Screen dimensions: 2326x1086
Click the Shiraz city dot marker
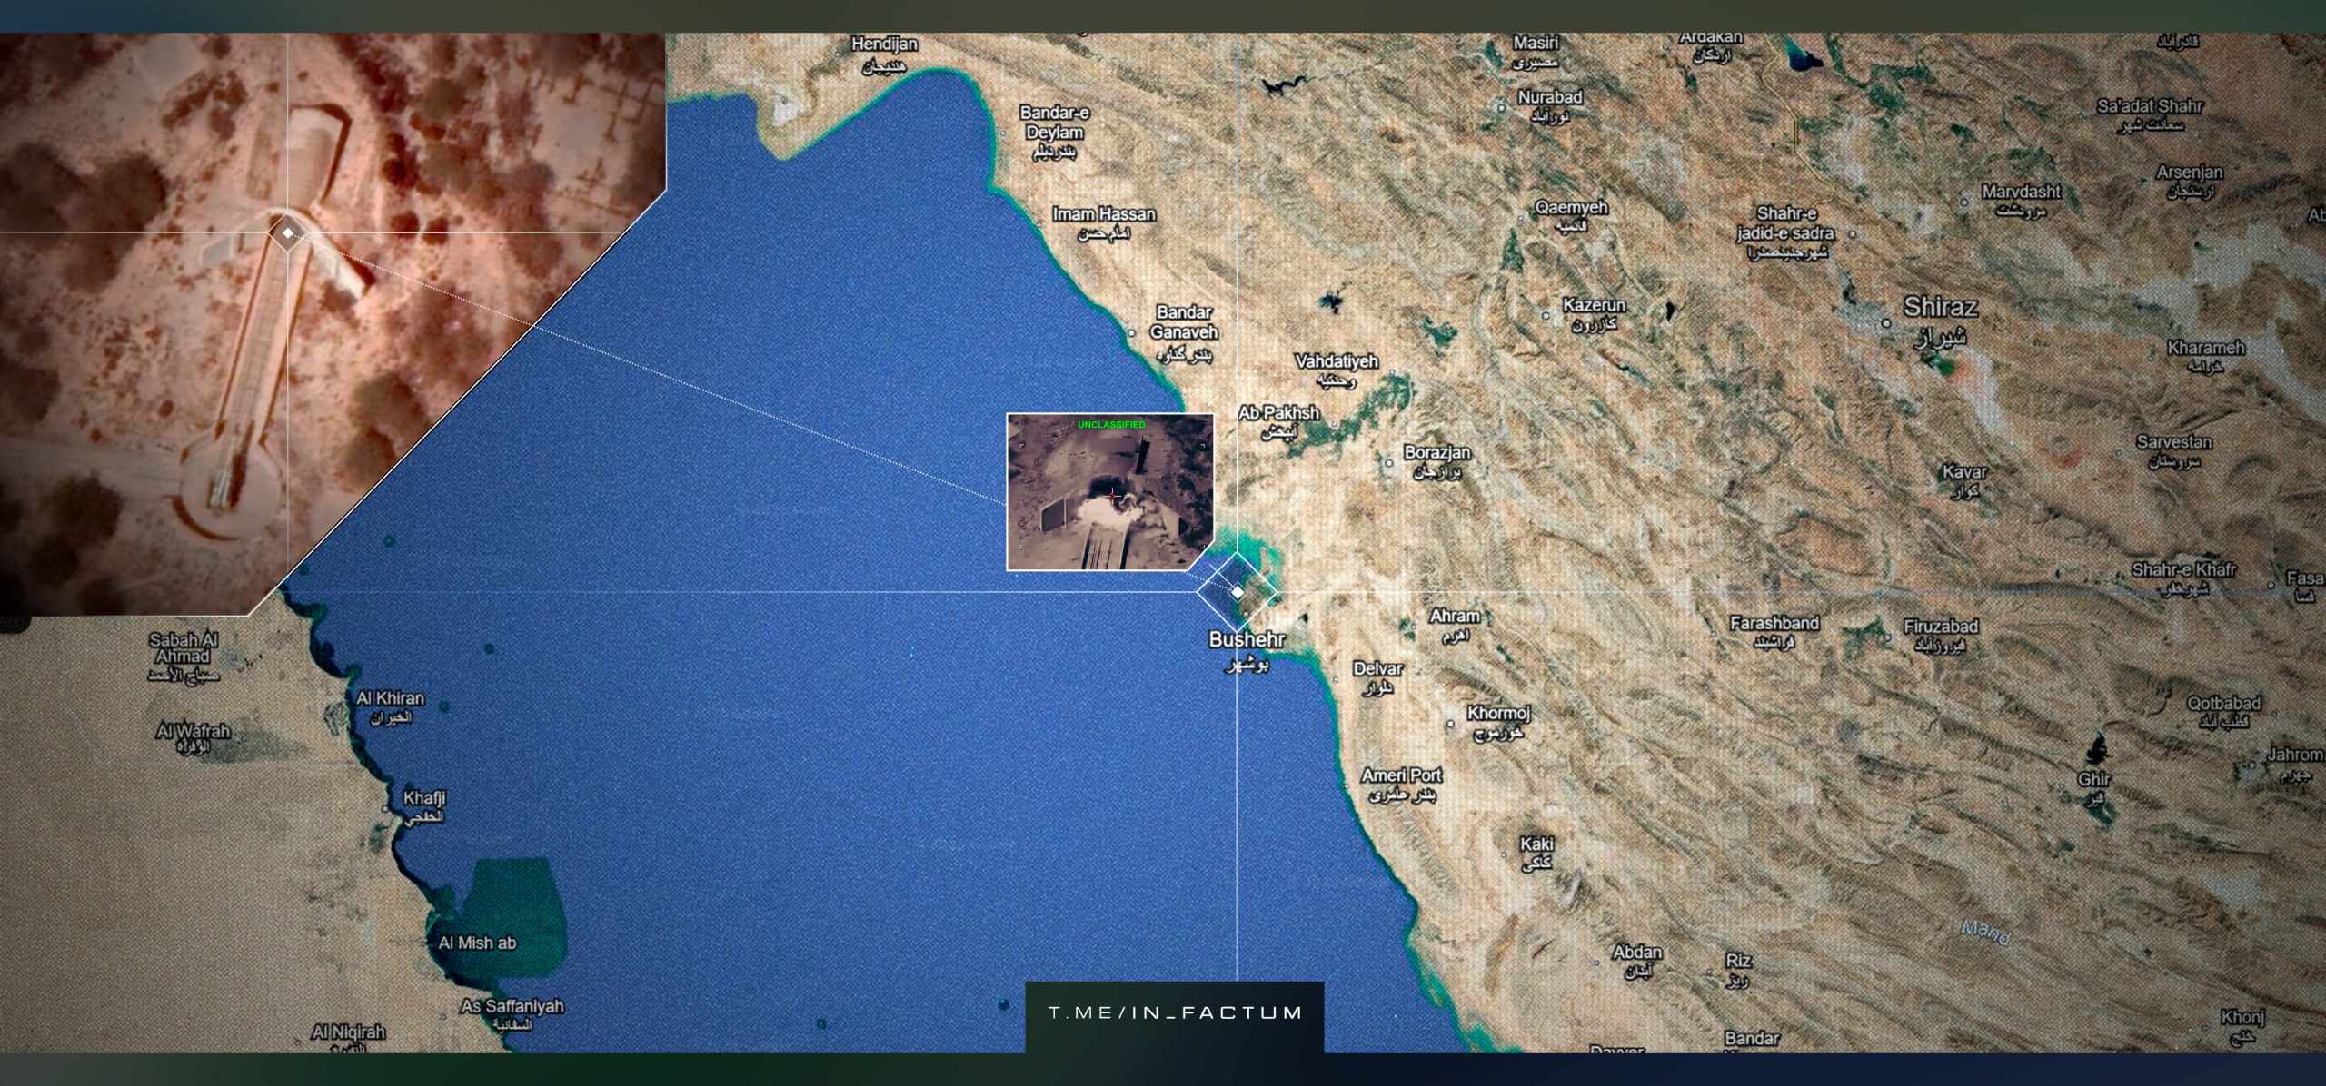tap(1885, 323)
